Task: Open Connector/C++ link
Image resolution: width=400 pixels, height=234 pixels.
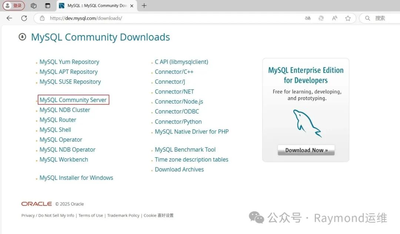Action: (174, 72)
